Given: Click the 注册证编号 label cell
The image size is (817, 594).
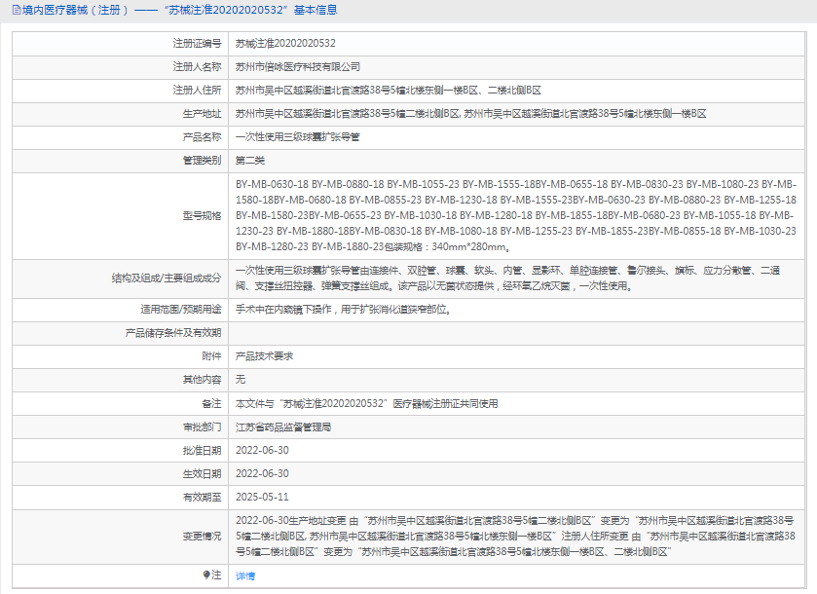Looking at the screenshot, I should (121, 43).
